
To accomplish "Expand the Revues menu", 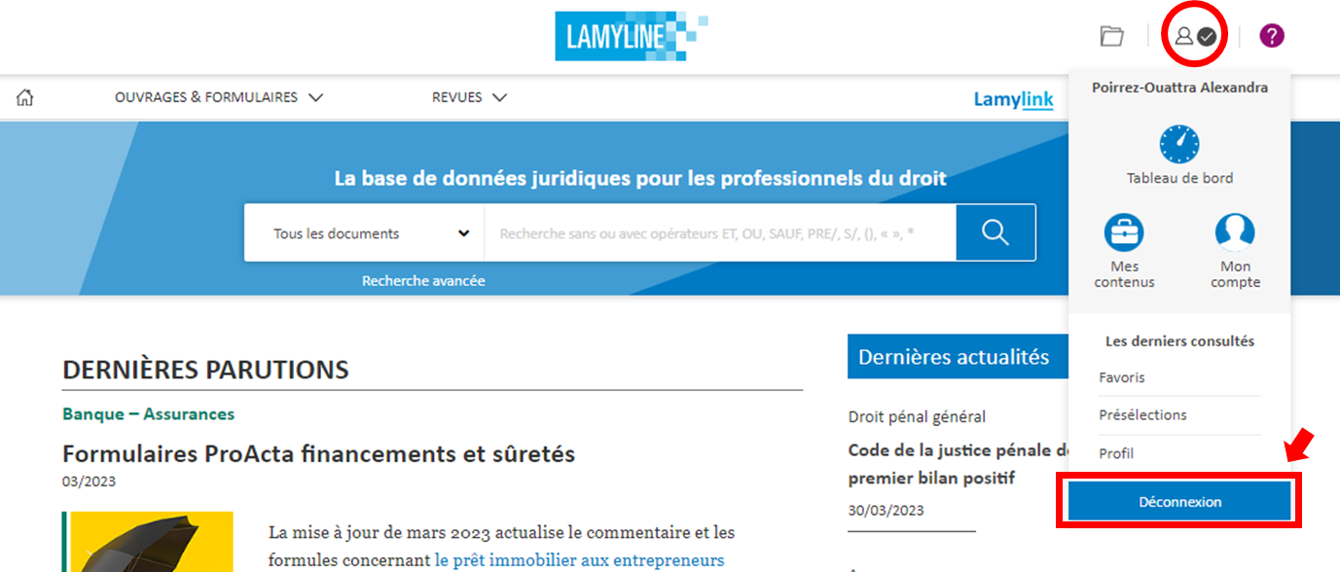I will 470,97.
